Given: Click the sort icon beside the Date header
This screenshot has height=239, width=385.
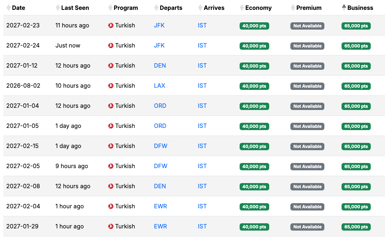Looking at the screenshot, I should point(9,8).
